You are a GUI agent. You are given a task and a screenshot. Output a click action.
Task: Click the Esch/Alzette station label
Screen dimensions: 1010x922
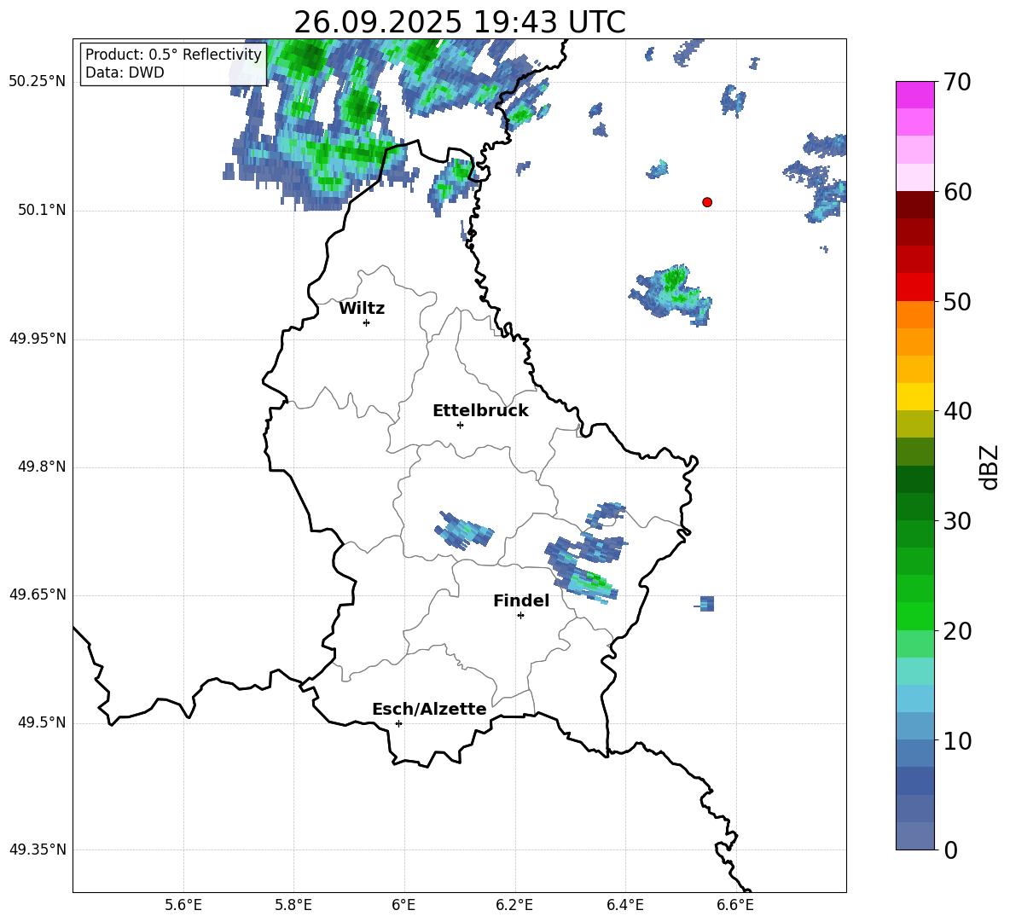click(429, 710)
